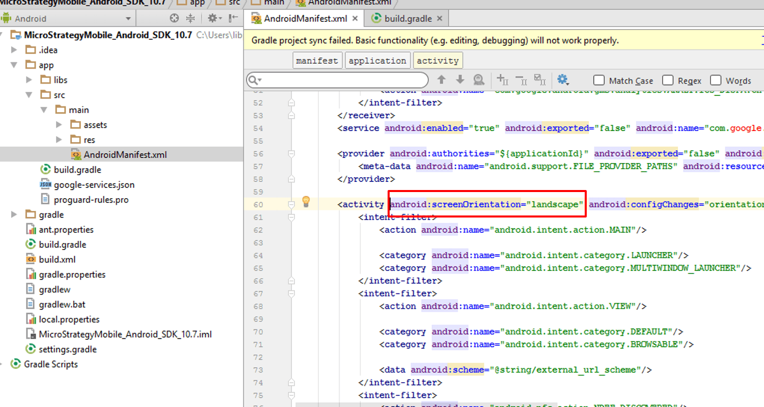Expand the gradle folder in tree

pos(14,214)
